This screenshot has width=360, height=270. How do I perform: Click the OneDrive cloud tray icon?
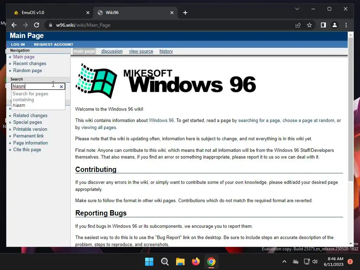[x=296, y=262]
